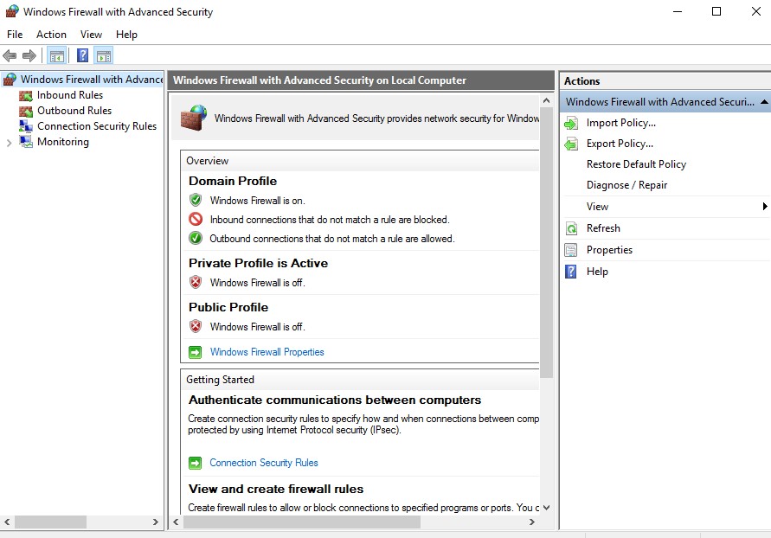Click the Monitoring tree icon
Image resolution: width=771 pixels, height=538 pixels.
coord(26,142)
